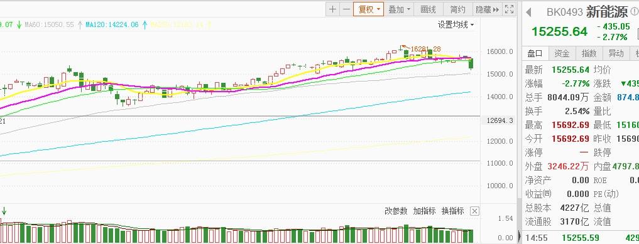Click the panel splitter arrow near 14:55

pyautogui.click(x=520, y=236)
